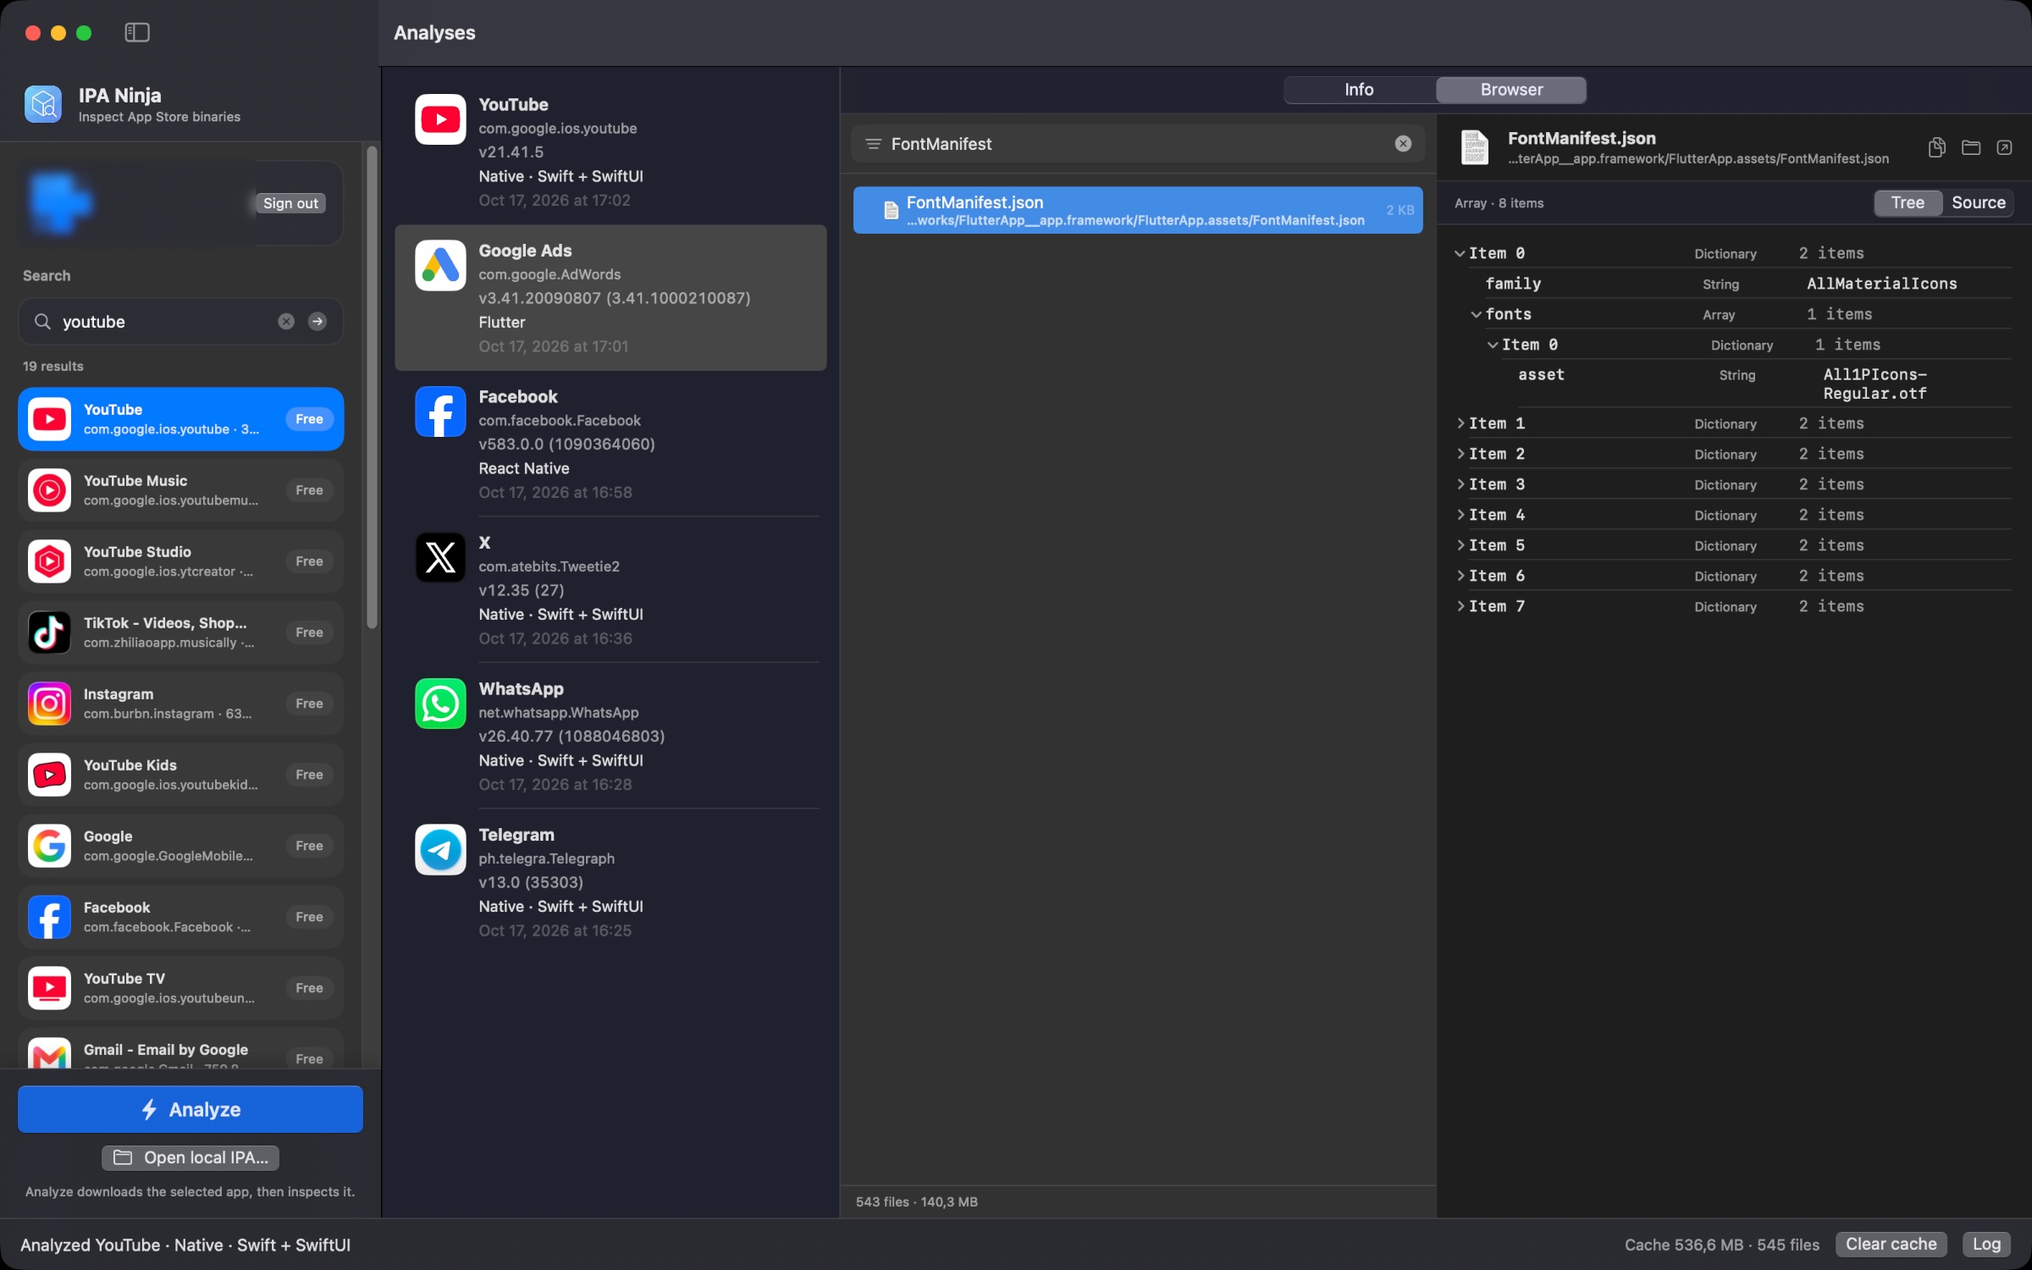
Task: Collapse the fonts array
Action: click(1476, 314)
